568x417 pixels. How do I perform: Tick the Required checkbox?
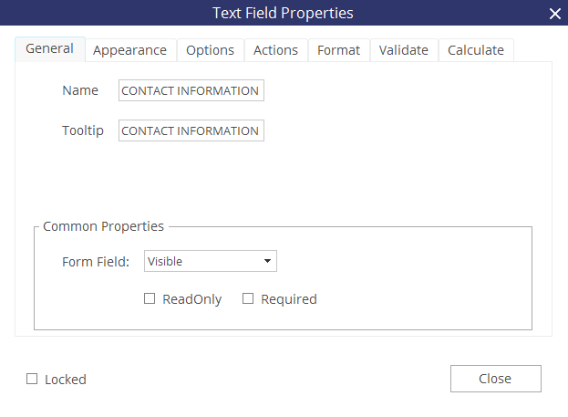point(248,299)
